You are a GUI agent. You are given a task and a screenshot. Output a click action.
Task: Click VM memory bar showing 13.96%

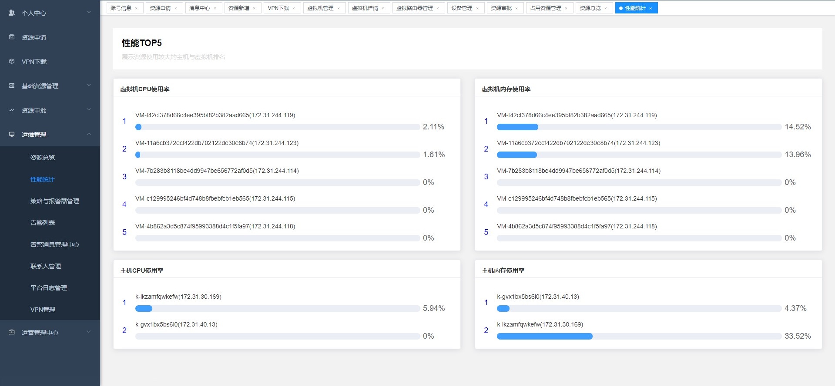tap(639, 155)
